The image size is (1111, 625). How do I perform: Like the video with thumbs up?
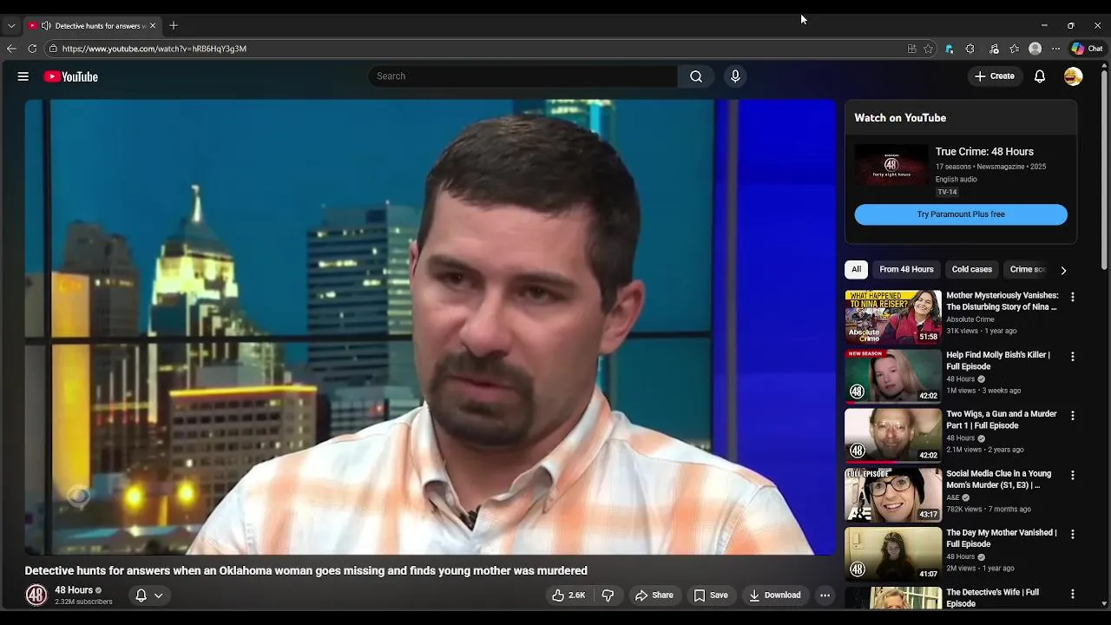tap(569, 595)
